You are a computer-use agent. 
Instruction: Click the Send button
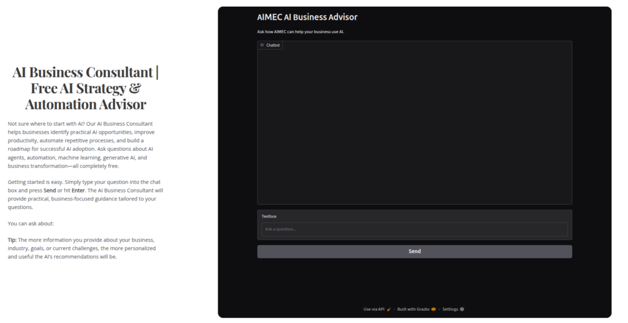(415, 251)
